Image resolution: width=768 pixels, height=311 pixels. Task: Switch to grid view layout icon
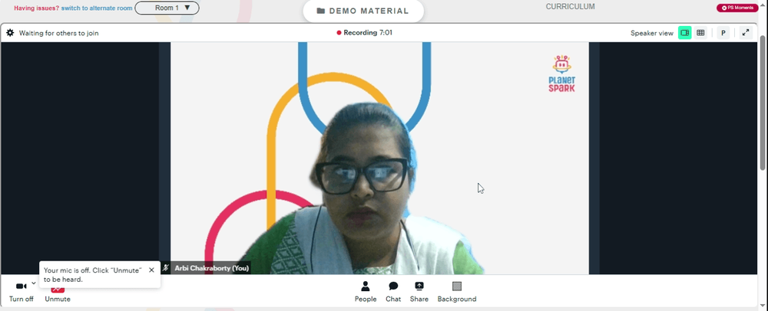point(700,33)
